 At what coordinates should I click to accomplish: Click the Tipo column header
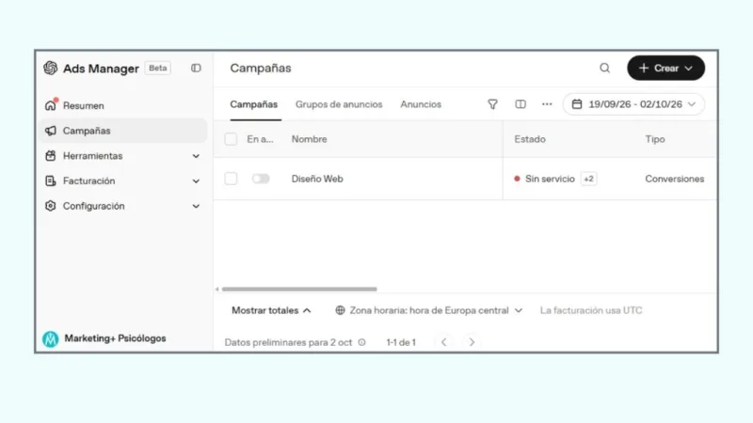coord(655,139)
